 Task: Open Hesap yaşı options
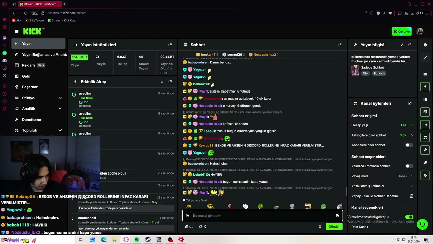click(x=382, y=125)
